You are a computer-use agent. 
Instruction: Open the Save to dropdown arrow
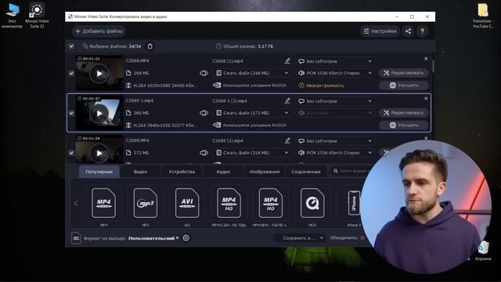(x=322, y=238)
